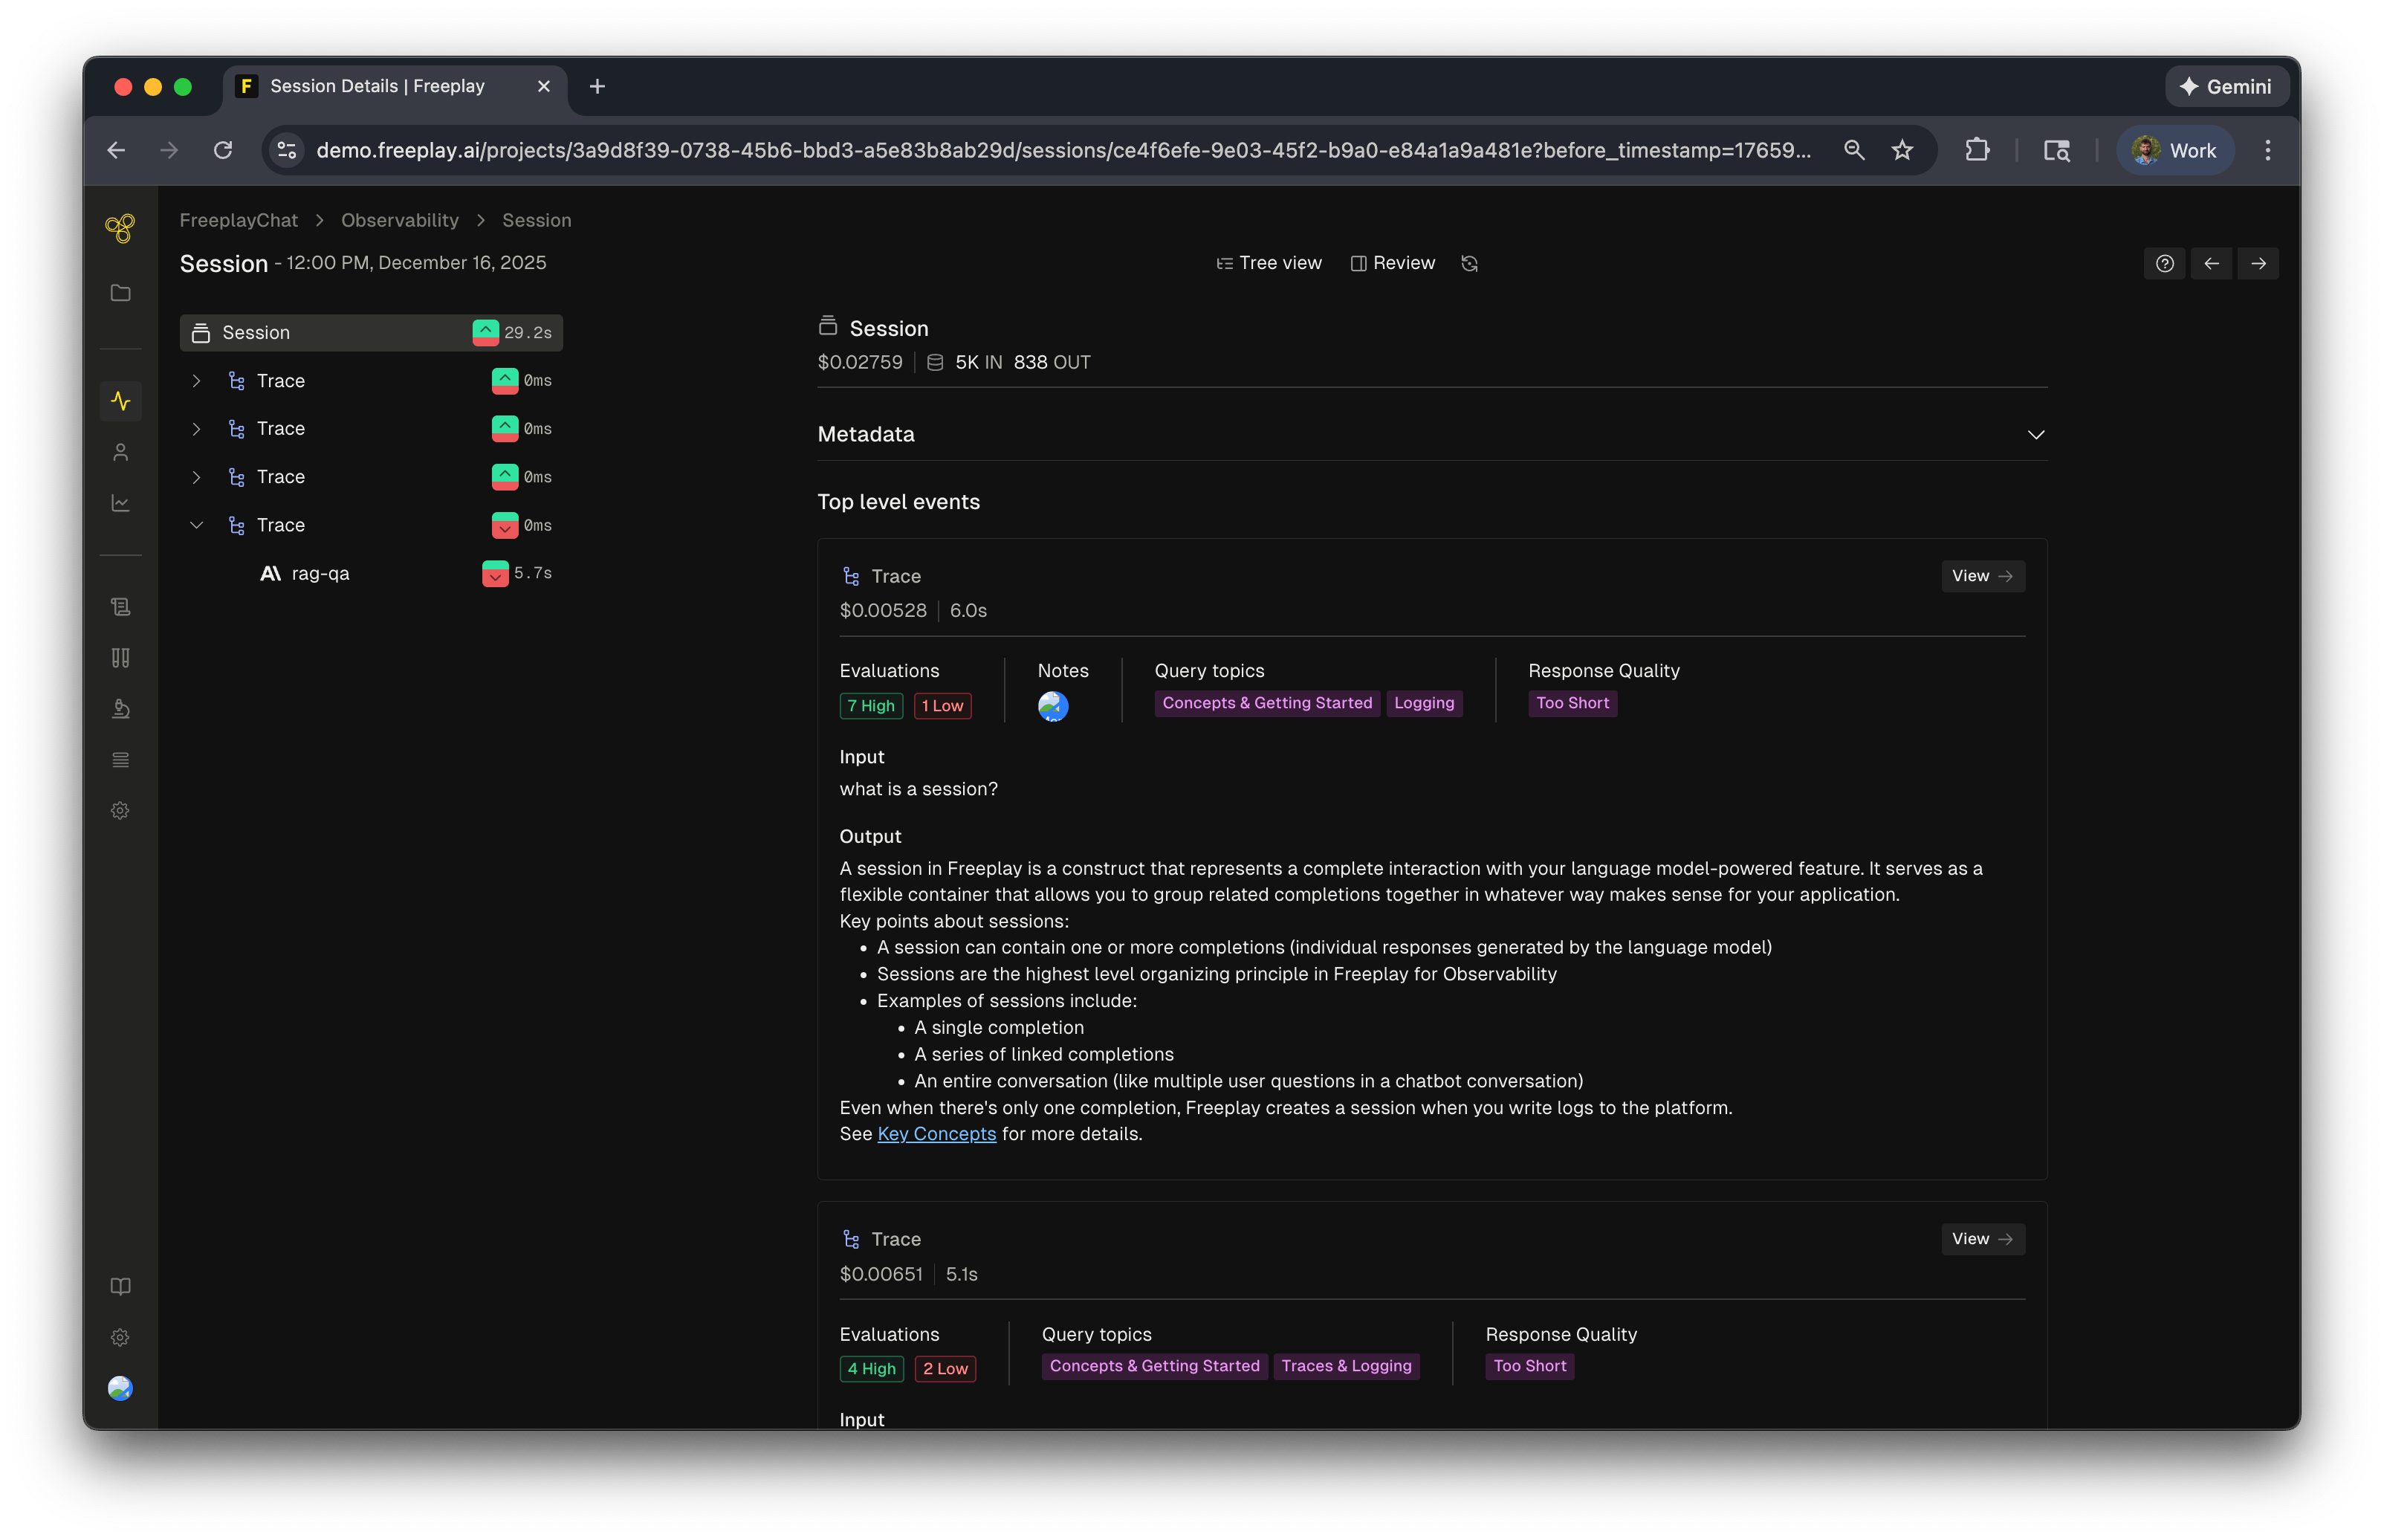Click the Session breadcrumb
Viewport: 2384px width, 1540px height.
[537, 220]
